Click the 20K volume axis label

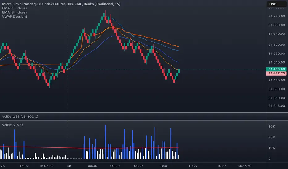click(272, 137)
